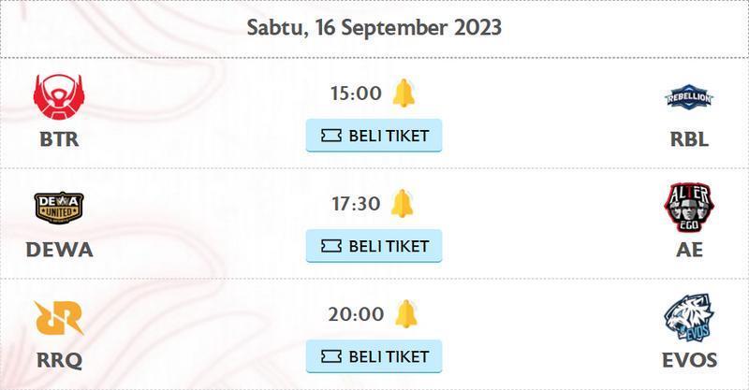Click the 15:00 match time
The image size is (749, 390).
pyautogui.click(x=356, y=94)
